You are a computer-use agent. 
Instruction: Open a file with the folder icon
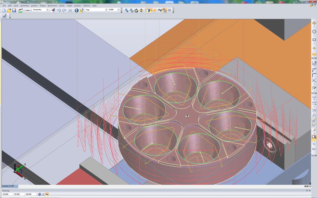tap(9, 10)
